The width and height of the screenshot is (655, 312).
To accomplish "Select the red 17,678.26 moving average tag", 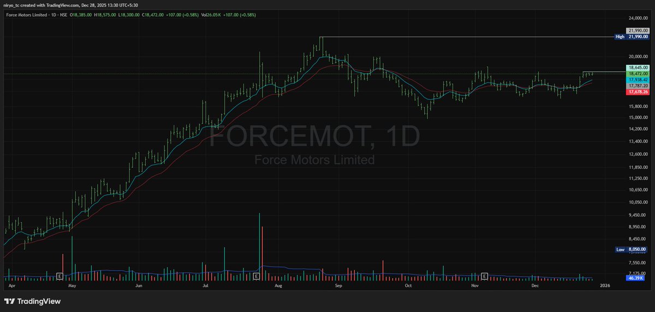I will pyautogui.click(x=638, y=92).
